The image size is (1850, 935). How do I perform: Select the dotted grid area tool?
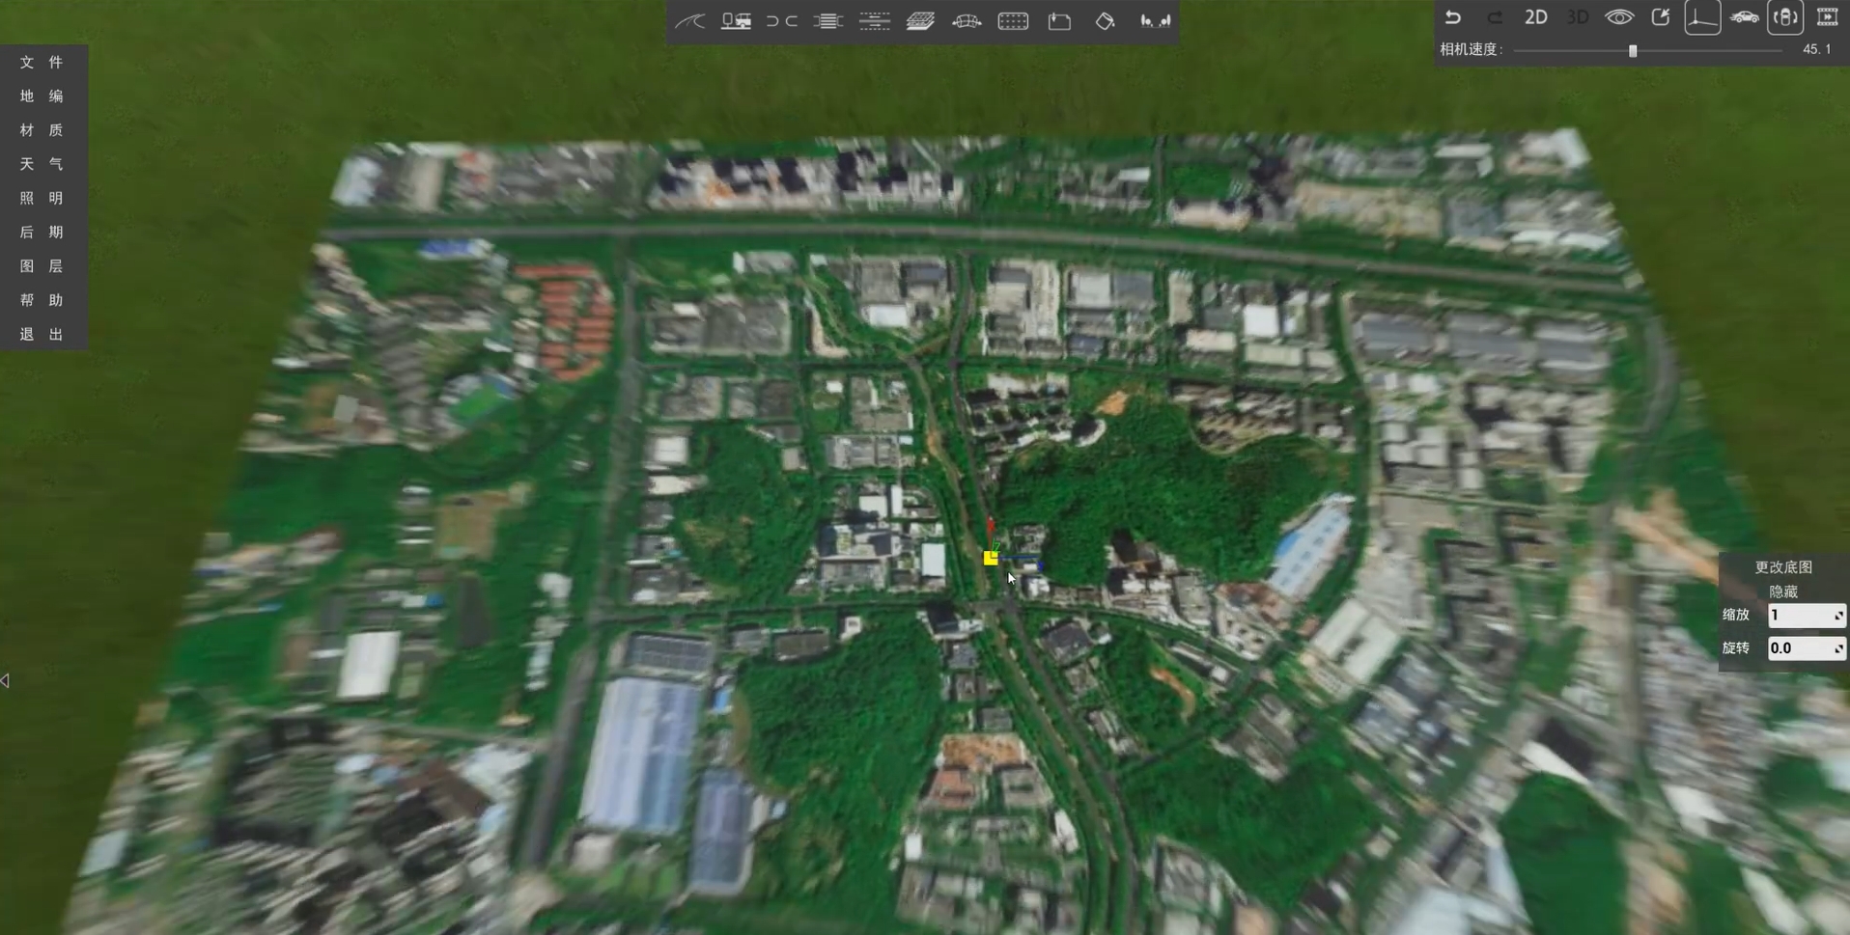click(x=1013, y=20)
